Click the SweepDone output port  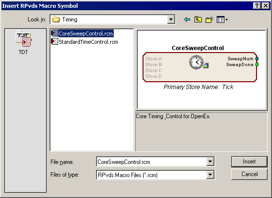[257, 65]
